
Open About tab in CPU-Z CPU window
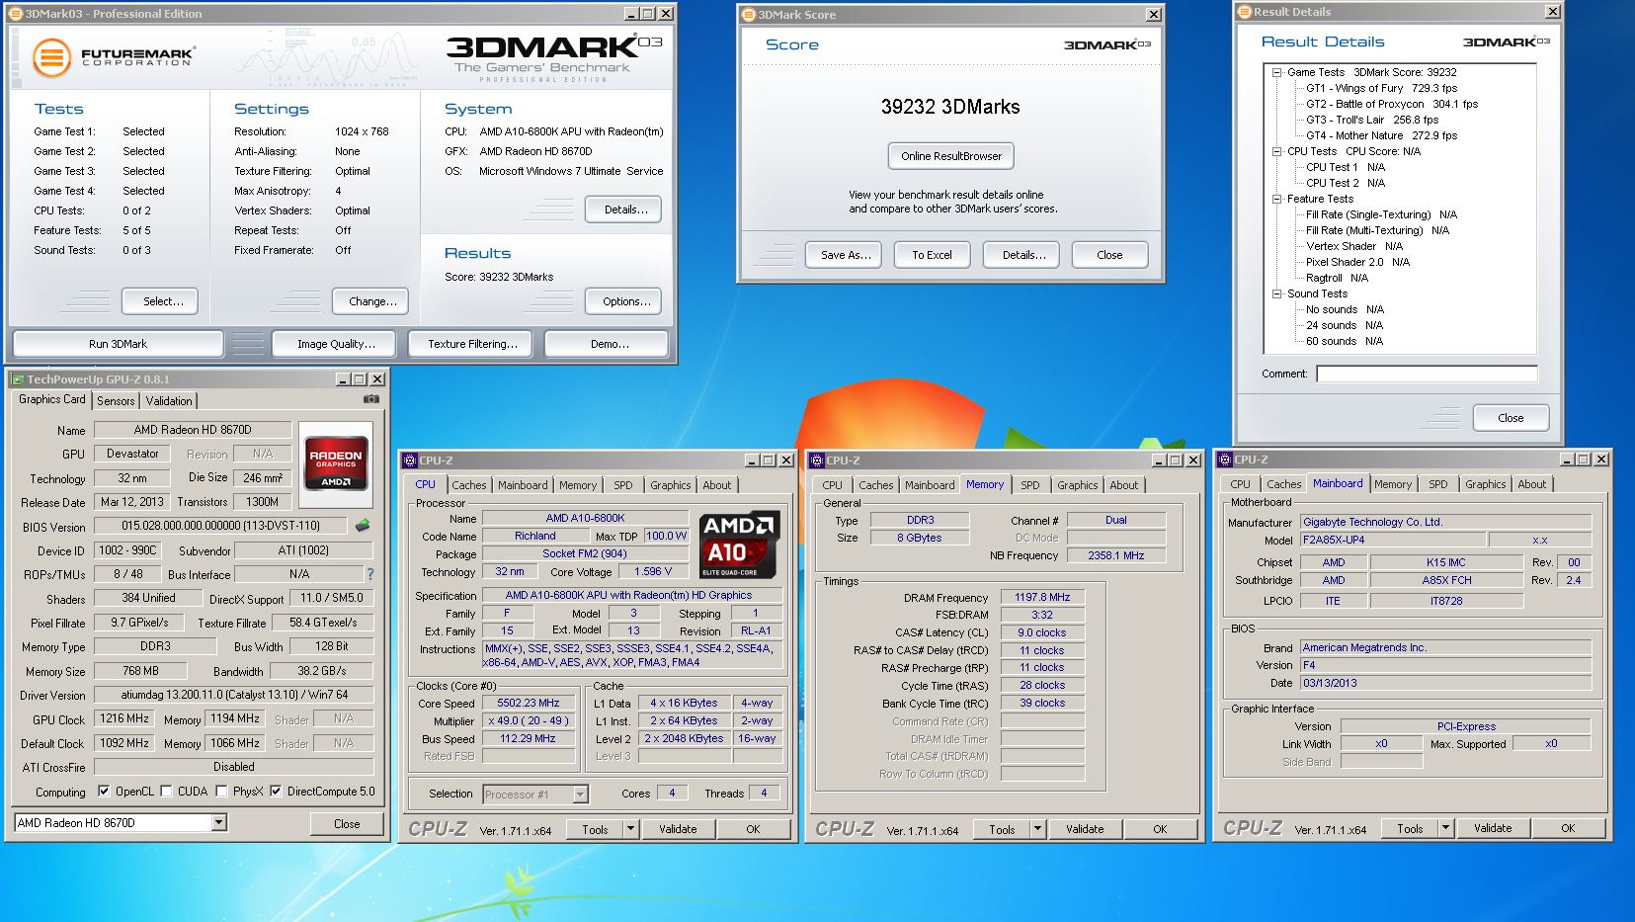(x=717, y=485)
